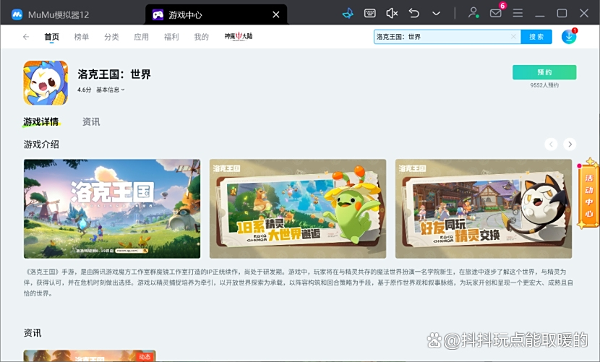This screenshot has height=362, width=600.
Task: Open the user account icon
Action: pos(473,13)
